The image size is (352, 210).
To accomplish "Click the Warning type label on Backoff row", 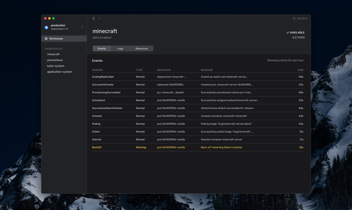I will pyautogui.click(x=141, y=147).
